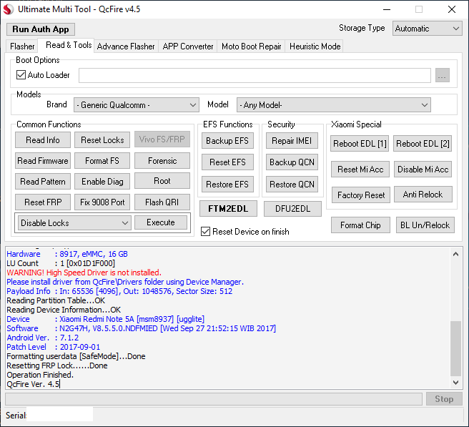
Task: Click the Forensic button
Action: point(162,161)
